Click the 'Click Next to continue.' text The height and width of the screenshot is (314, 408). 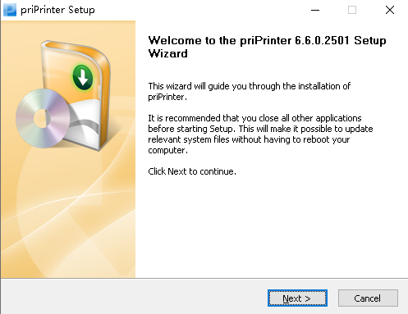pos(192,171)
